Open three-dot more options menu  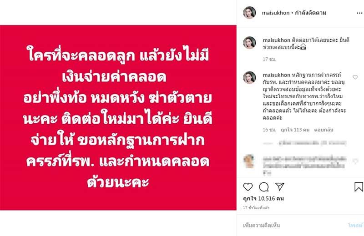(x=359, y=13)
